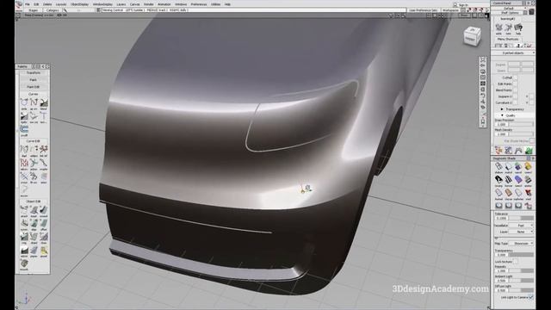Click the first shelf tool icon under Control Panel
Screen dimensions: 551x310
click(x=498, y=28)
